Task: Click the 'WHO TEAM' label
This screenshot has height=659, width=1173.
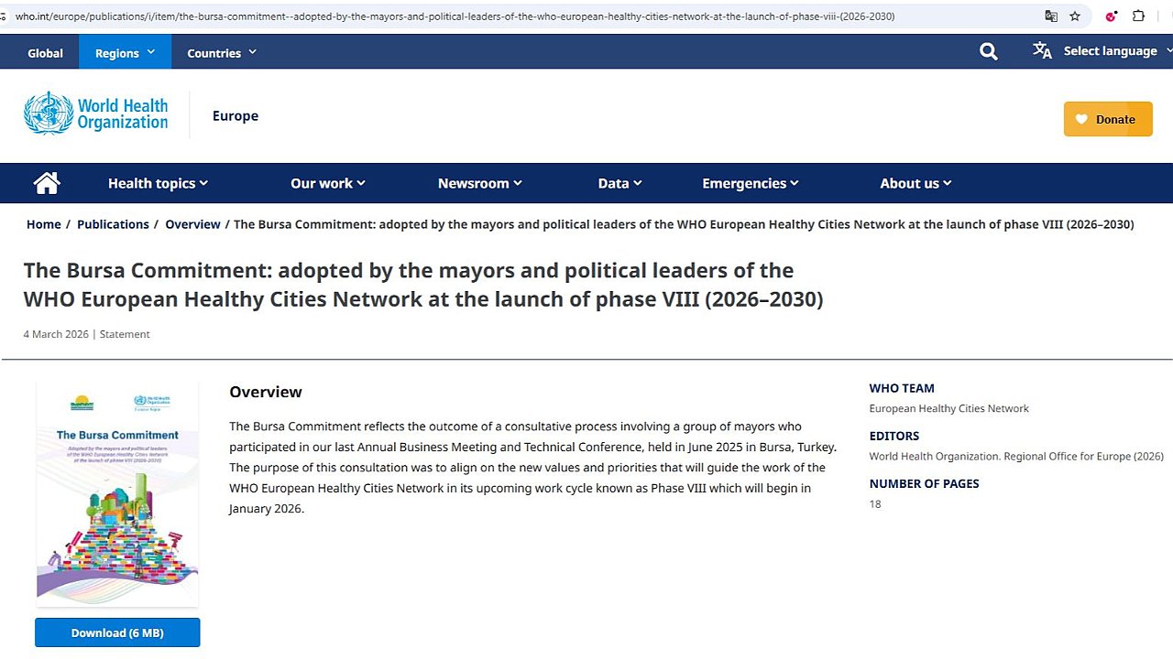Action: (902, 388)
